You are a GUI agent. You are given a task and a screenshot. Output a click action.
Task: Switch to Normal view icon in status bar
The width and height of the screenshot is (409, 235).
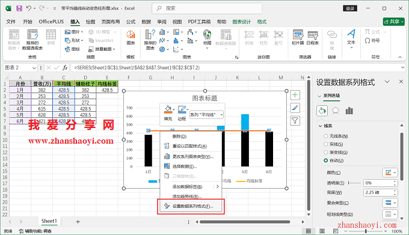click(x=309, y=231)
